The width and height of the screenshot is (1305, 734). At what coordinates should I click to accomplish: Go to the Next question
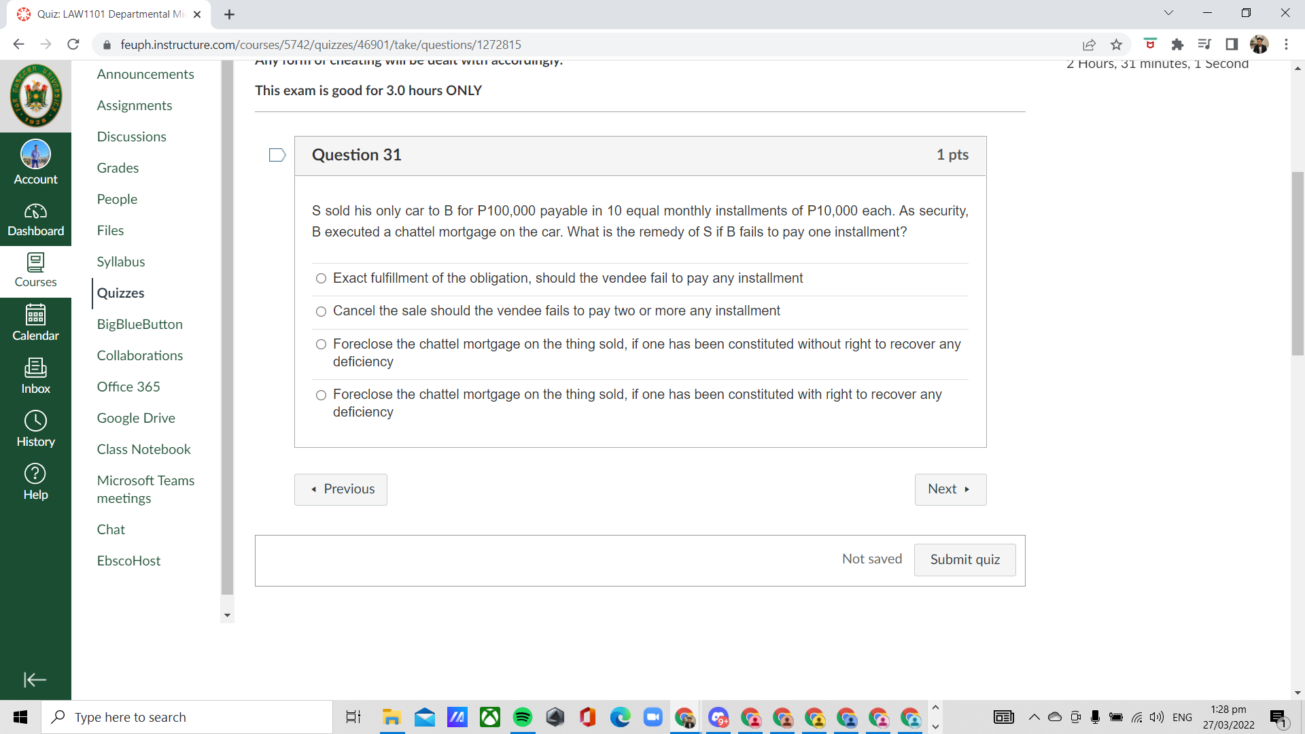[x=950, y=489]
